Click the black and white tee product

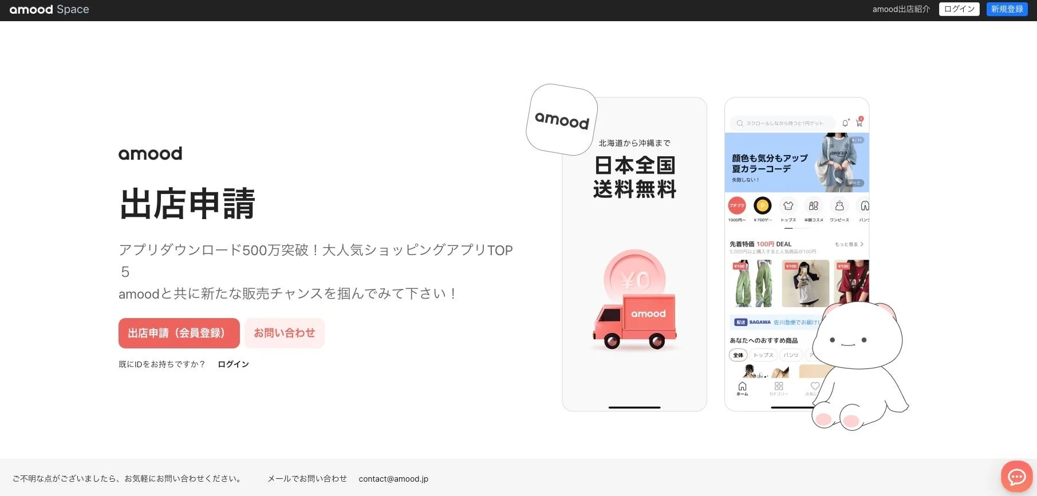tap(806, 284)
